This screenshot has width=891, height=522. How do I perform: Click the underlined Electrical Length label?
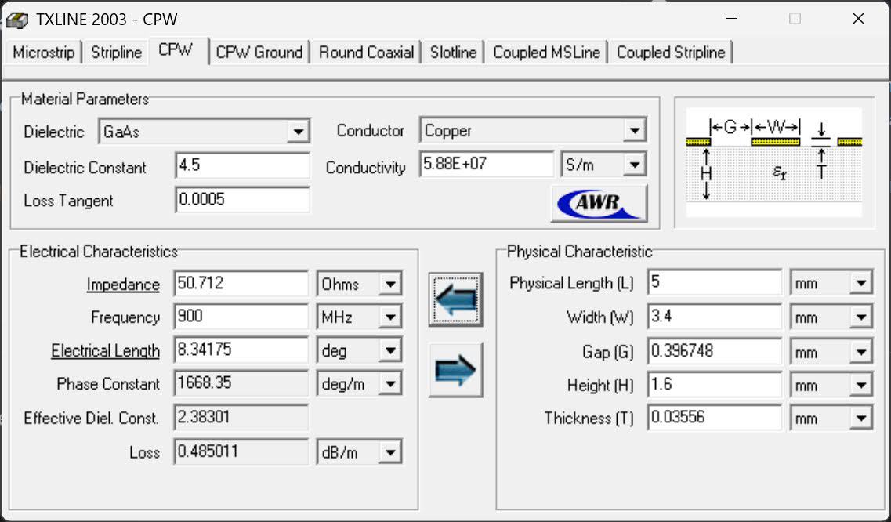[105, 351]
